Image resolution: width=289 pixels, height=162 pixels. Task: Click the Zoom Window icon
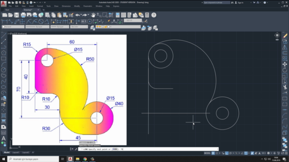tap(105, 15)
